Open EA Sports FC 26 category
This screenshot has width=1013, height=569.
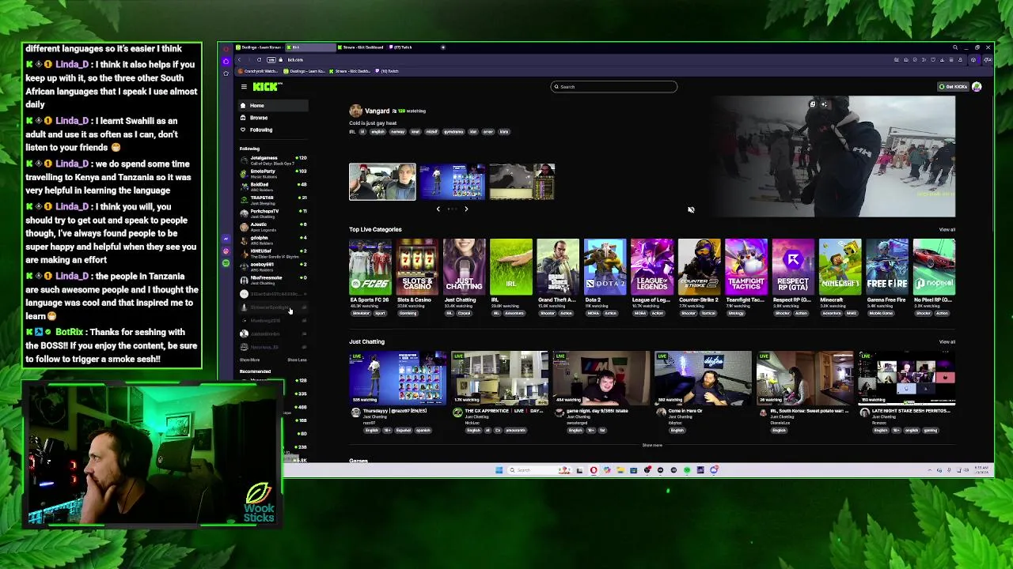[x=370, y=266]
